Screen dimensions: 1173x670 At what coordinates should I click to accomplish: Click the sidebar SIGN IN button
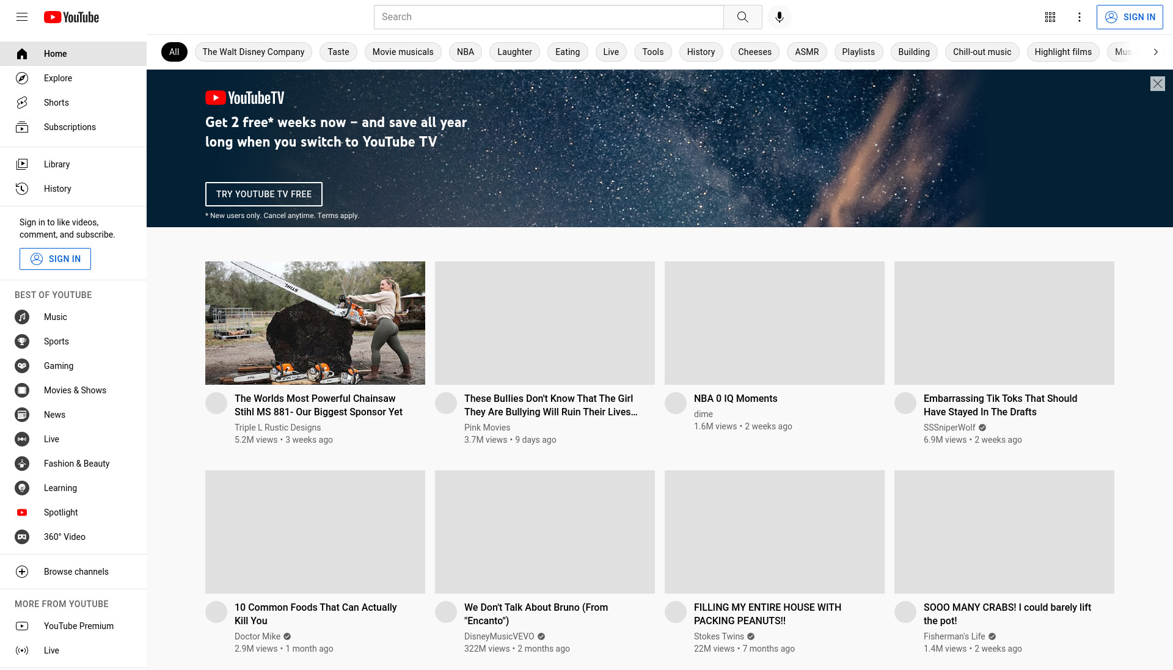pos(55,259)
